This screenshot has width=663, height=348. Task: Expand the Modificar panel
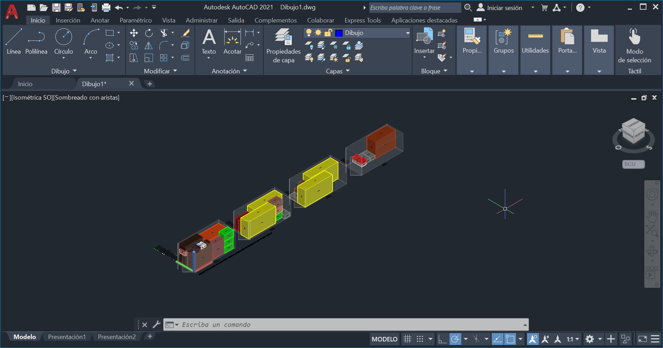[x=160, y=71]
